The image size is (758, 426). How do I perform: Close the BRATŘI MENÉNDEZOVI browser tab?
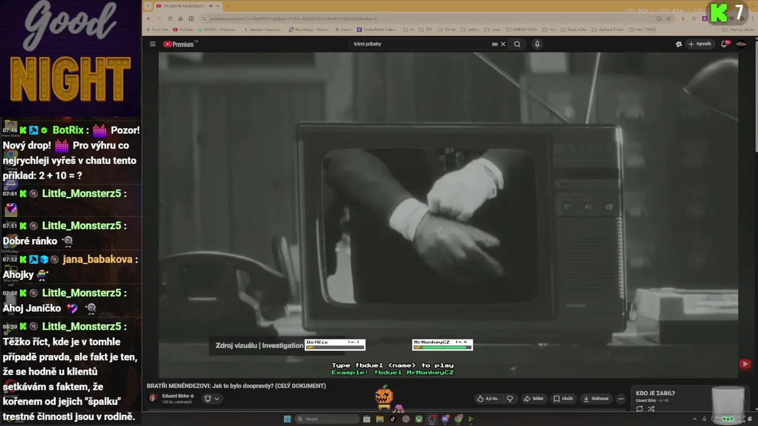click(x=218, y=6)
